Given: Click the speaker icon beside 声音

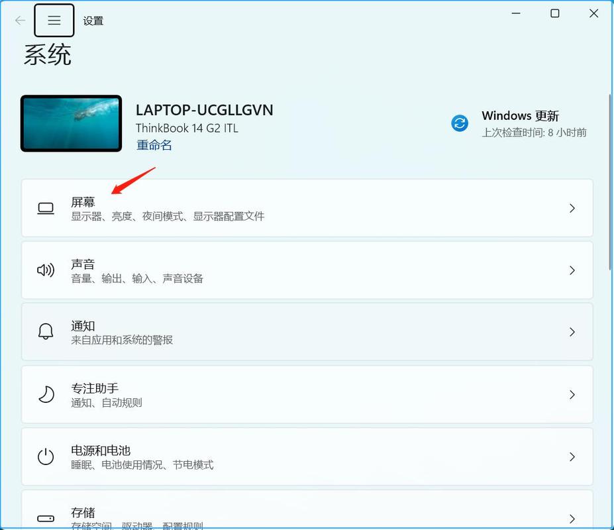Looking at the screenshot, I should (46, 270).
